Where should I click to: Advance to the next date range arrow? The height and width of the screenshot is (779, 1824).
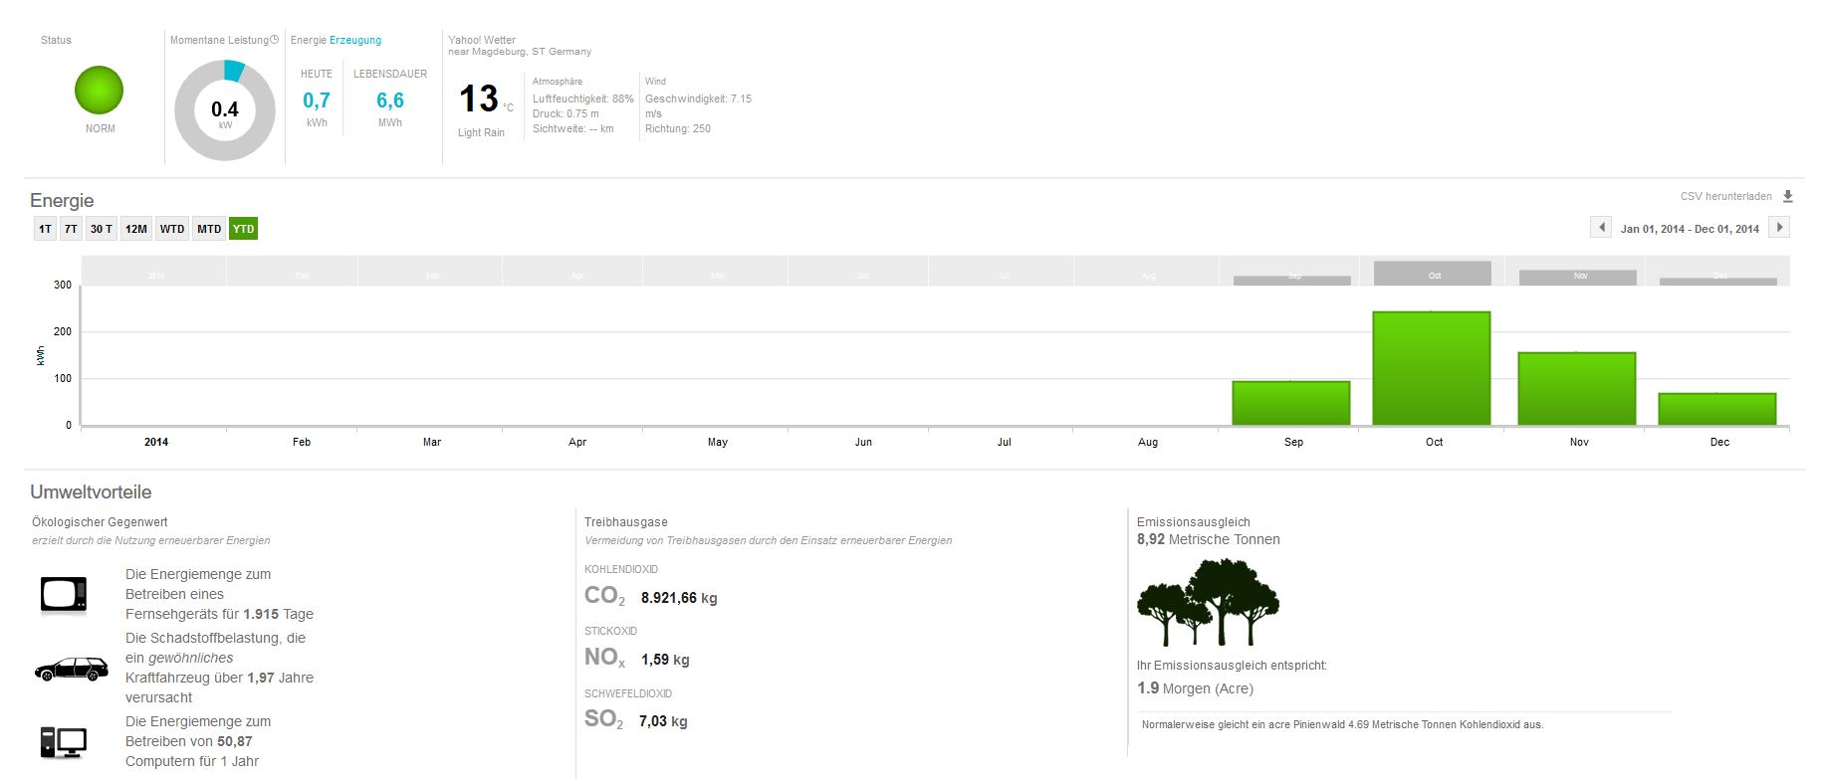(x=1779, y=228)
